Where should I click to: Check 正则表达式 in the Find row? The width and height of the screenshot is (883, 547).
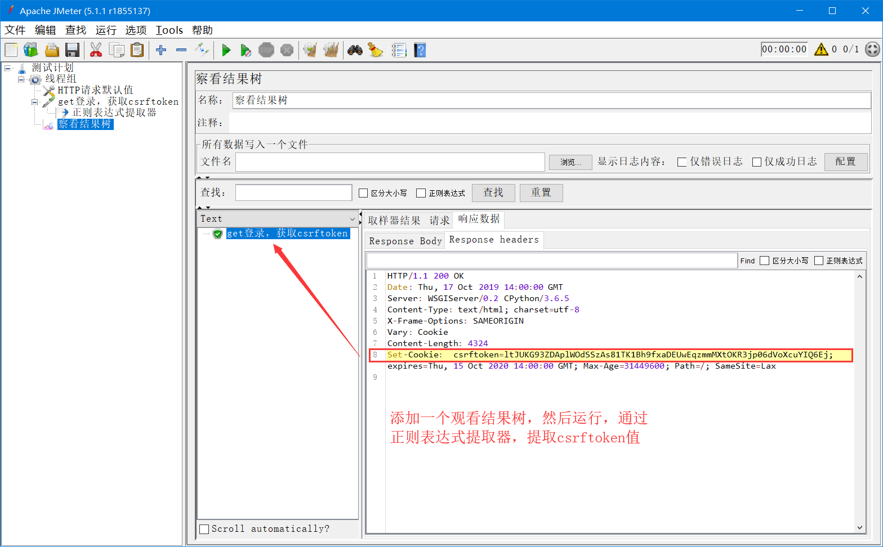click(x=819, y=261)
